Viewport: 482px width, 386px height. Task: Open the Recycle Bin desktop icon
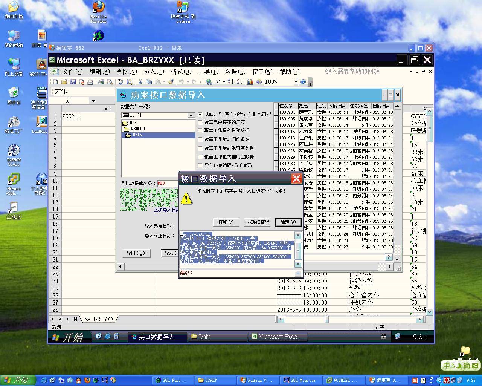point(14,95)
